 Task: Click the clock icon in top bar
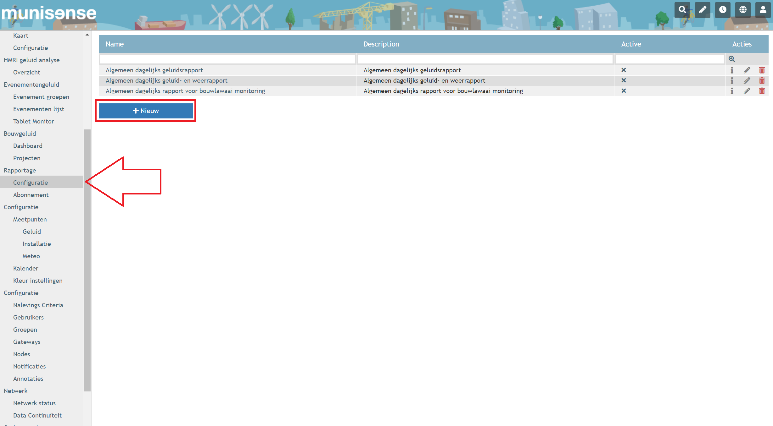point(723,10)
